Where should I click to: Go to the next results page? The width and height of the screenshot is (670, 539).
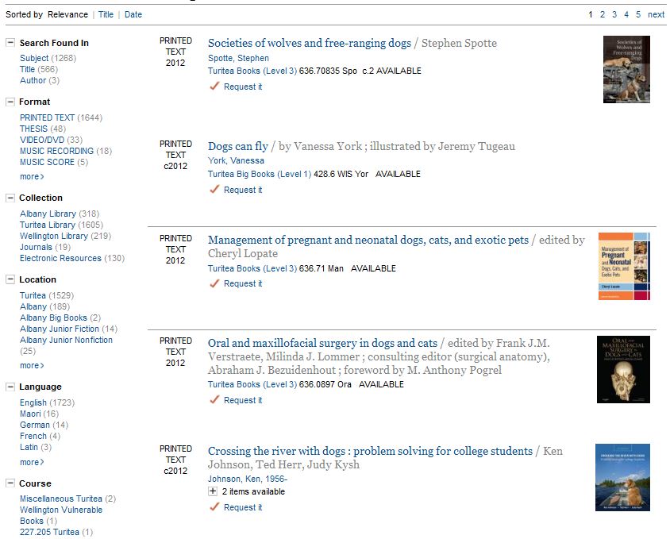click(x=656, y=14)
